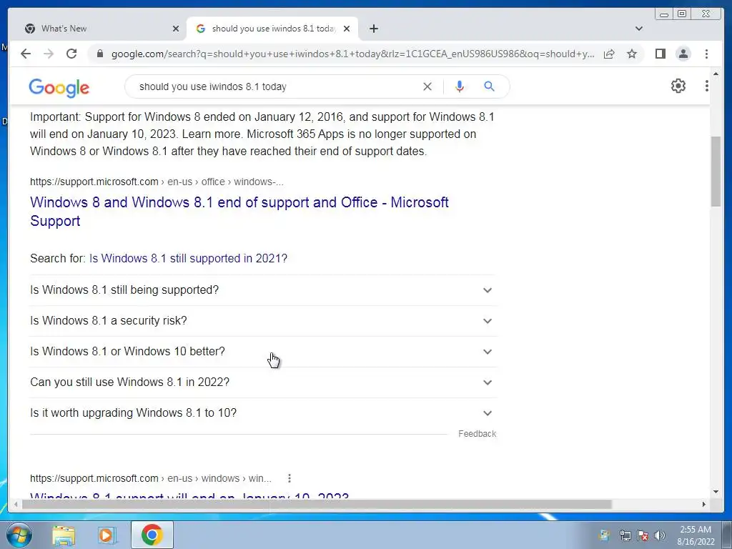Close the Google search results tab
Image resolution: width=732 pixels, height=549 pixels.
(347, 29)
